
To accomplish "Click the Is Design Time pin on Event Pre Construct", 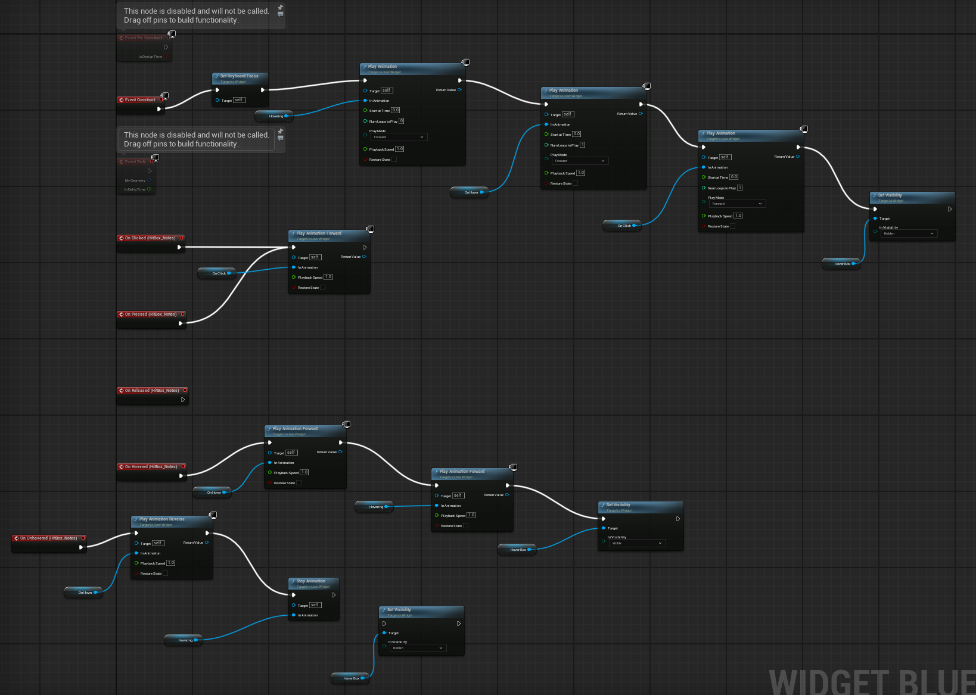I will coord(167,57).
